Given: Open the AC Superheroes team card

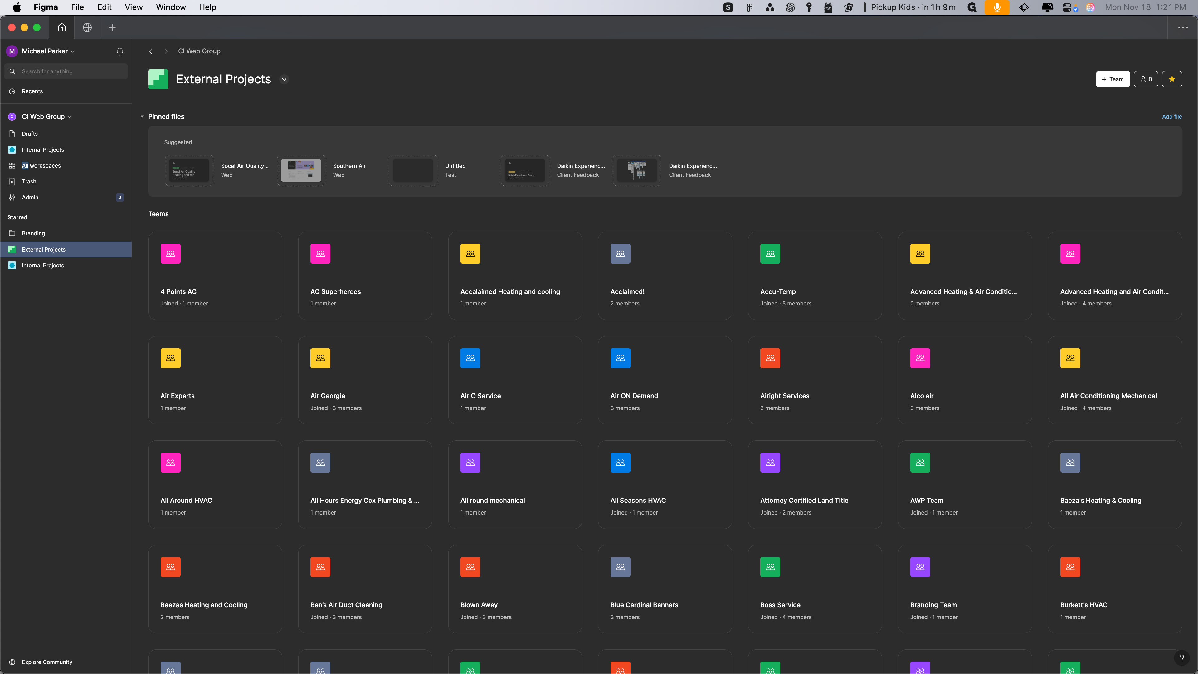Looking at the screenshot, I should click(x=365, y=276).
